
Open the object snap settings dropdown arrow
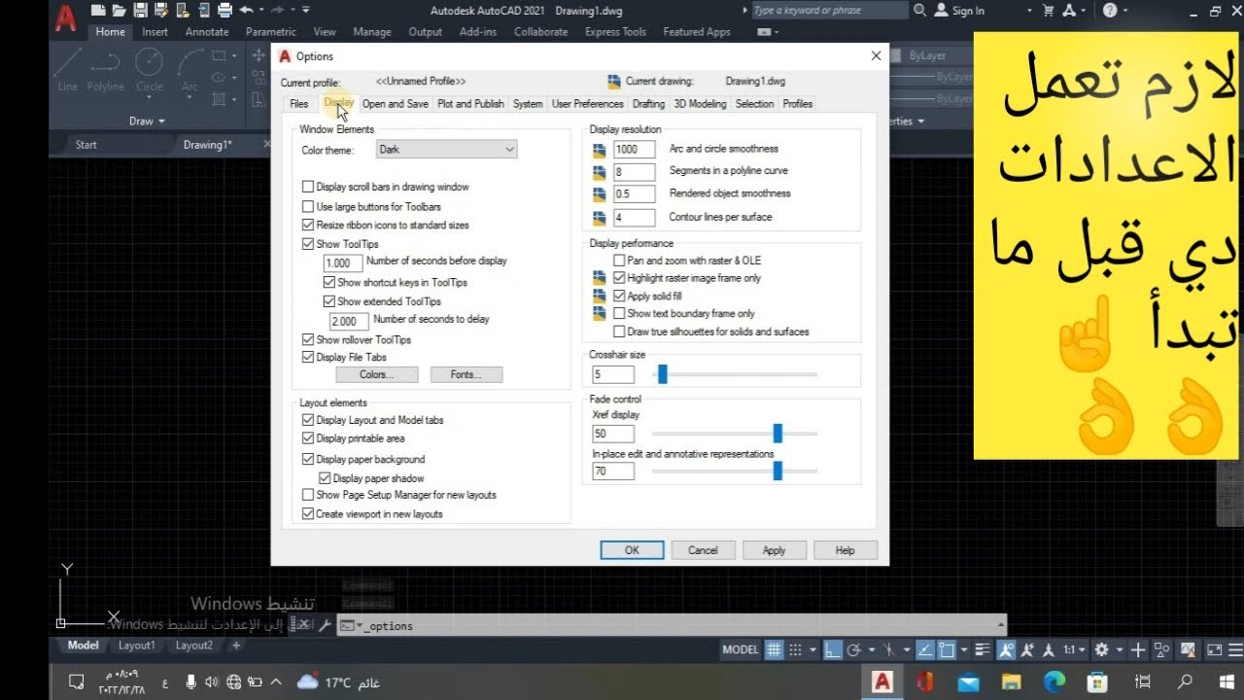coord(963,649)
